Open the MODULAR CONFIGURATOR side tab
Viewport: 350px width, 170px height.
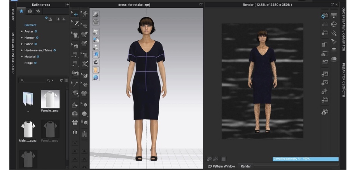pyautogui.click(x=13, y=53)
